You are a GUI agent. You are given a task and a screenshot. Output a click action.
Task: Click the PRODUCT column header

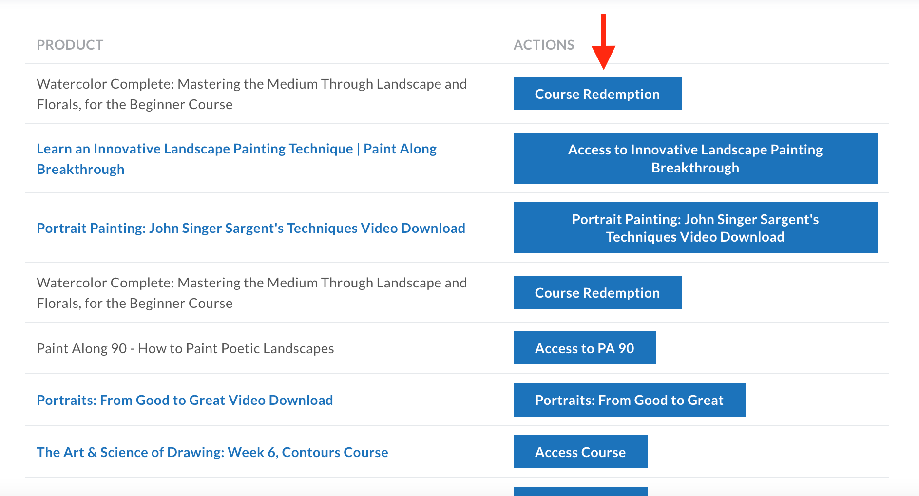pos(70,45)
